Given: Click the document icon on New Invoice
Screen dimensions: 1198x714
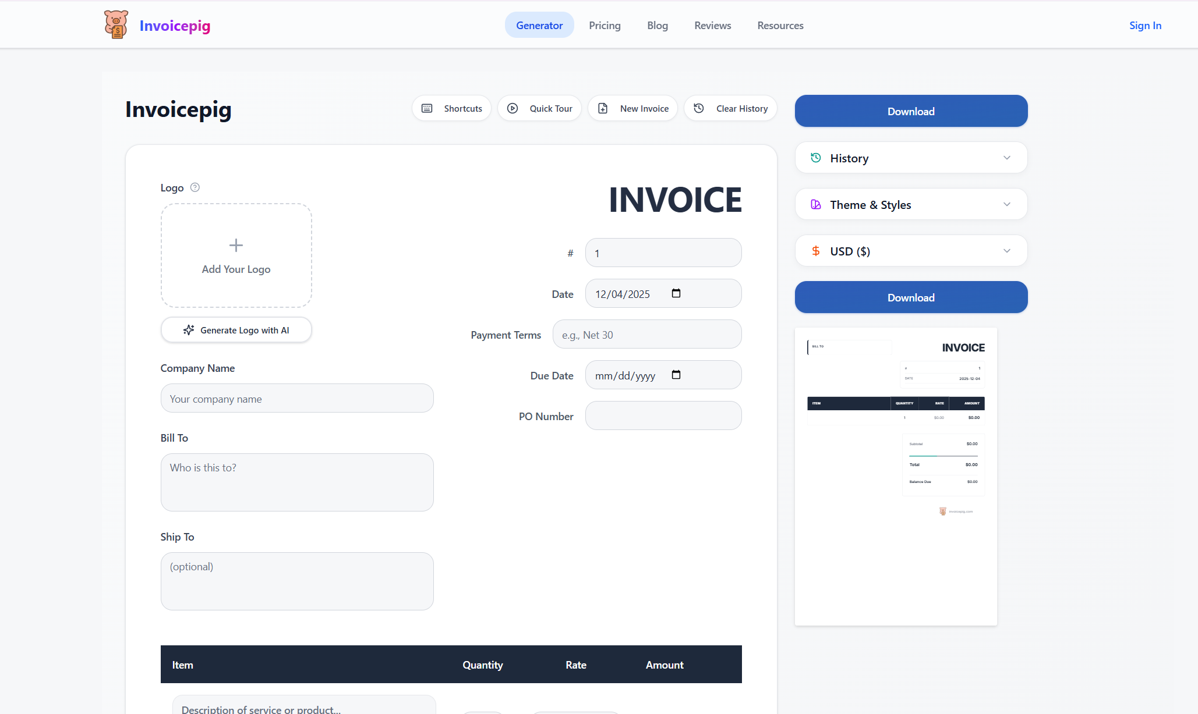Looking at the screenshot, I should (603, 108).
